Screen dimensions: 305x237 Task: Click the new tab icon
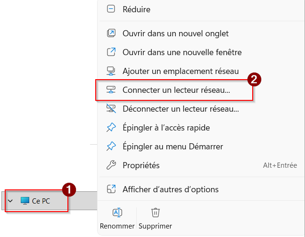pos(111,33)
